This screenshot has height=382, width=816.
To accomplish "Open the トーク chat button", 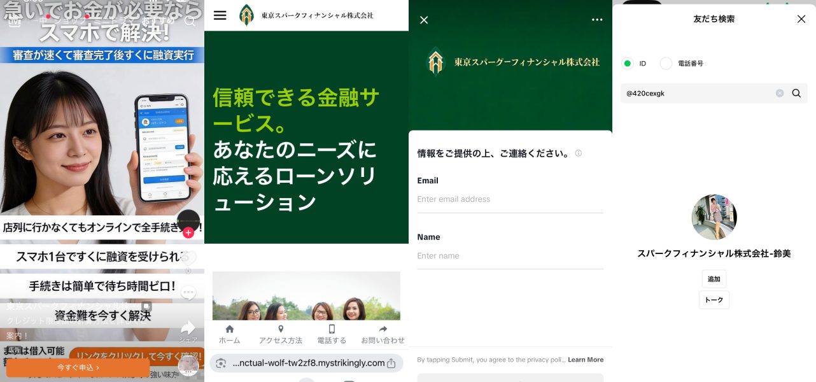I will tap(714, 299).
